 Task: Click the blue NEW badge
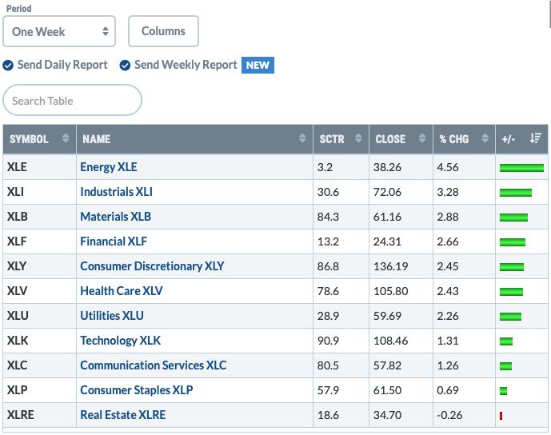tap(258, 65)
